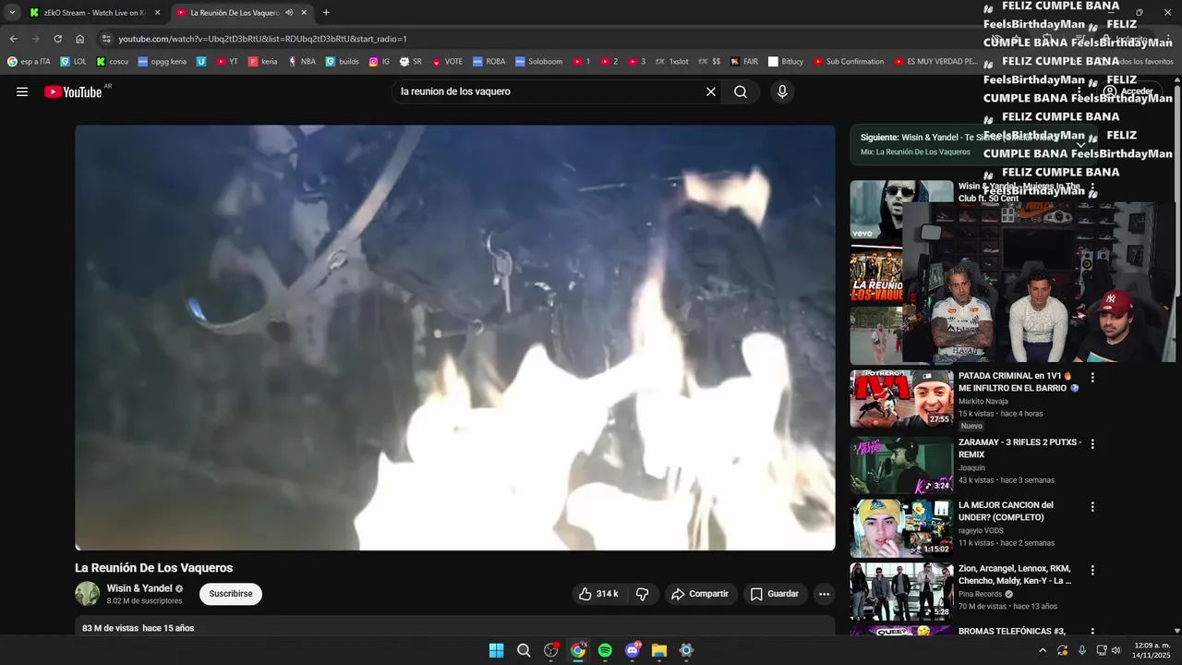Select La Reunión De Los Vaqueros tab
Image resolution: width=1182 pixels, height=665 pixels.
[235, 13]
